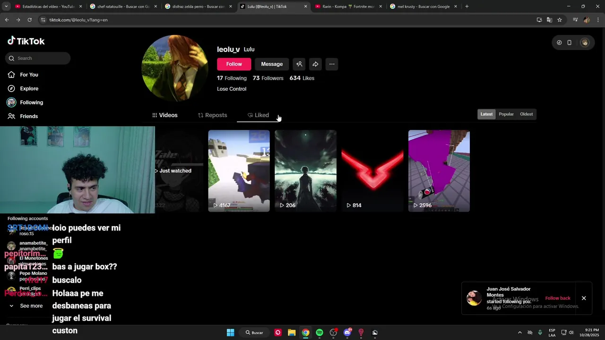The height and width of the screenshot is (340, 605).
Task: Open the Chrome three-dot menu
Action: click(x=598, y=20)
